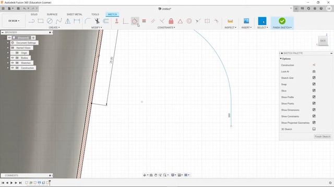Collapse the Browser panel header
Viewport: 334px width, 187px height.
(3, 32)
